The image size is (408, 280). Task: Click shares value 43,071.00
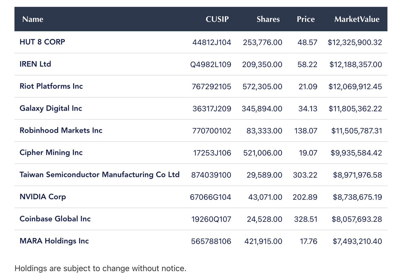coord(265,197)
